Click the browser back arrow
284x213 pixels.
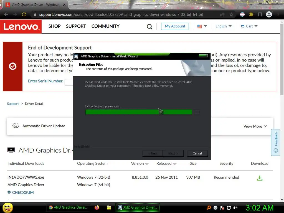click(x=6, y=14)
